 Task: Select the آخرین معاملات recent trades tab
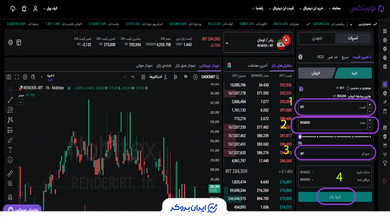pos(257,66)
